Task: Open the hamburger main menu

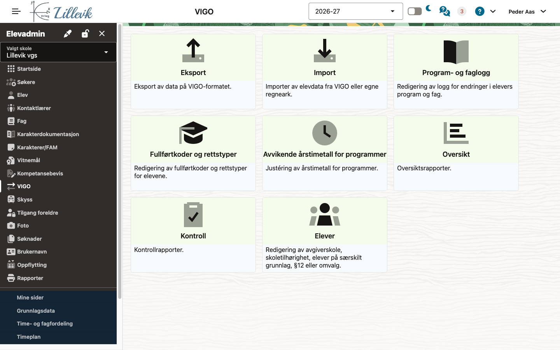Action: (16, 11)
